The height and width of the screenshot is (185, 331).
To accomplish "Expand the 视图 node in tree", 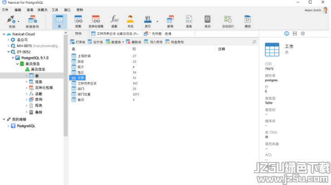I will [26, 82].
